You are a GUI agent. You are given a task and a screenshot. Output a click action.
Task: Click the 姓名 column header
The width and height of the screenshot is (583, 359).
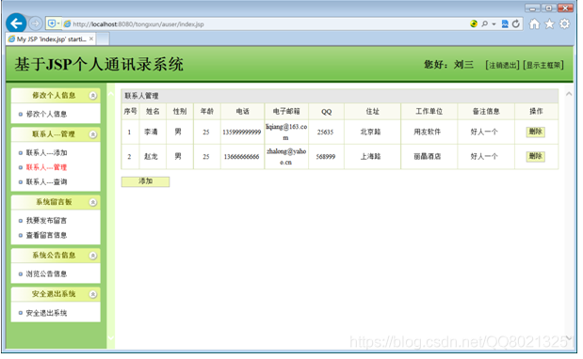point(153,111)
